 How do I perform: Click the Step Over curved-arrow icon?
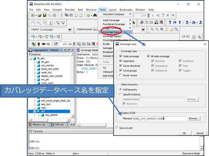[175, 22]
